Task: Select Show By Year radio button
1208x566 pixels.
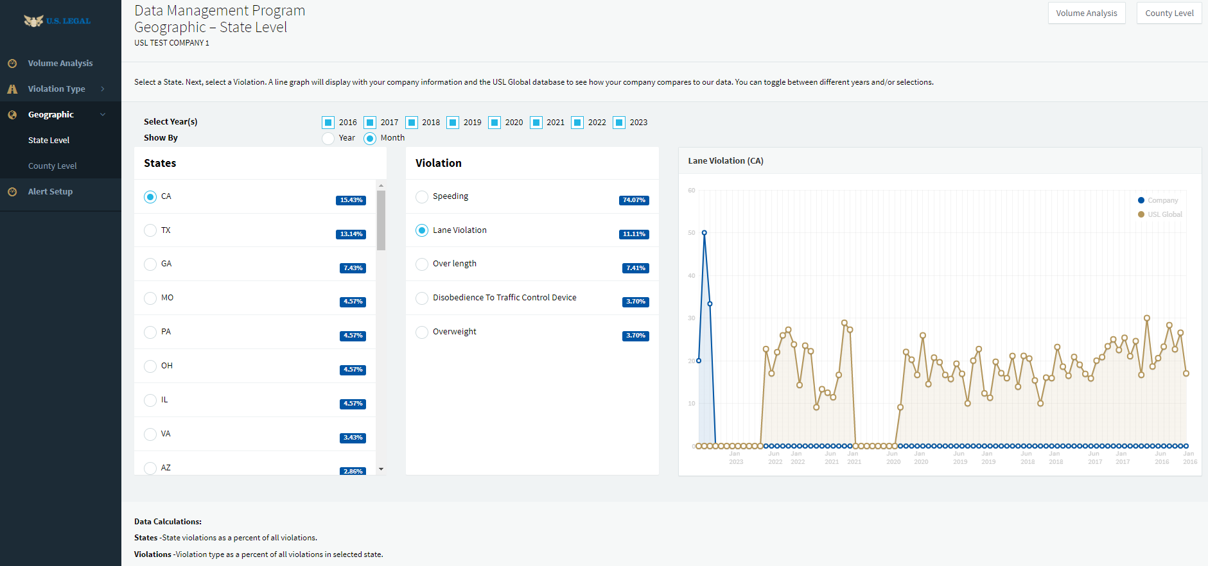Action: 328,139
